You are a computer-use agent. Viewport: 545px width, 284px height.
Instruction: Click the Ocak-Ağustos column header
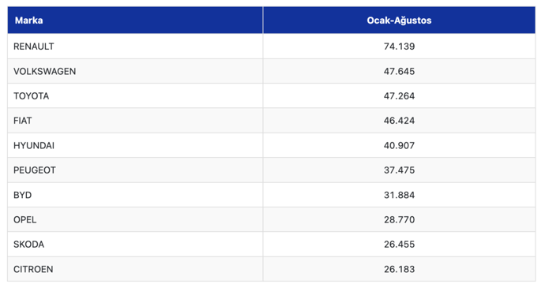point(399,21)
